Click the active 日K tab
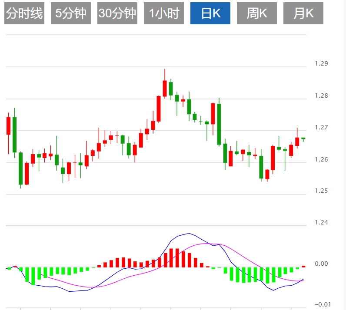Viewport: 346px width, 310px height. click(x=210, y=14)
